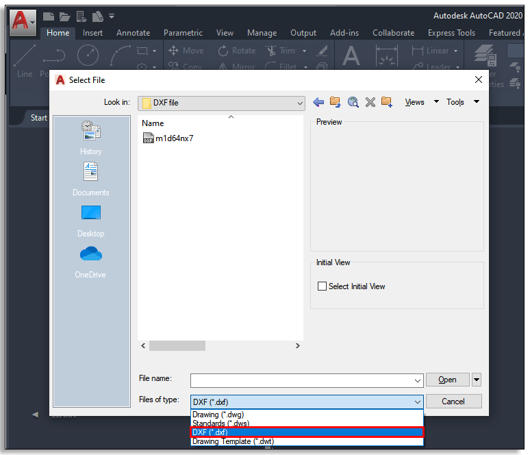Open the Annotate ribbon tab
530x455 pixels.
pos(133,33)
